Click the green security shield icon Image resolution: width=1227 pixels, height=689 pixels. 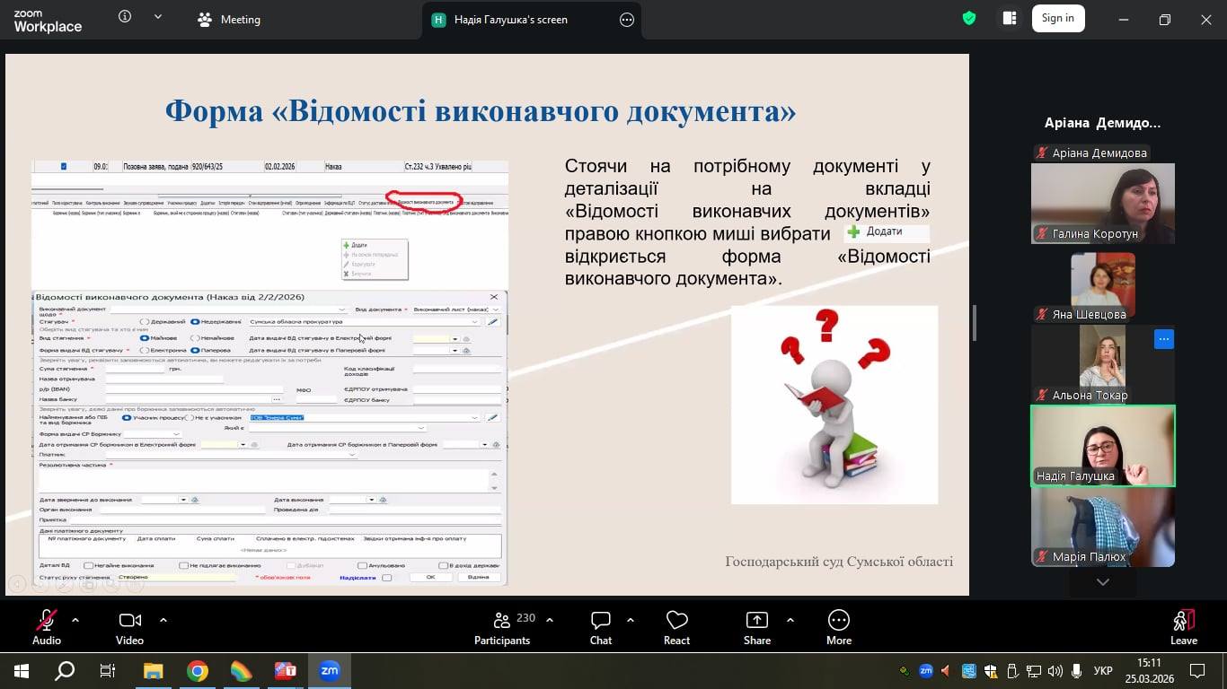(969, 19)
